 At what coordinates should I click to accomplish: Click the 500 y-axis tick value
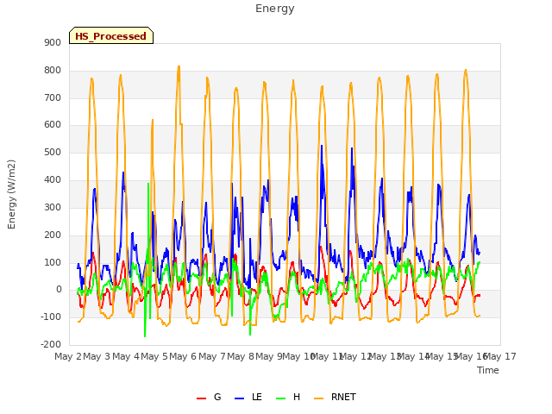53,153
